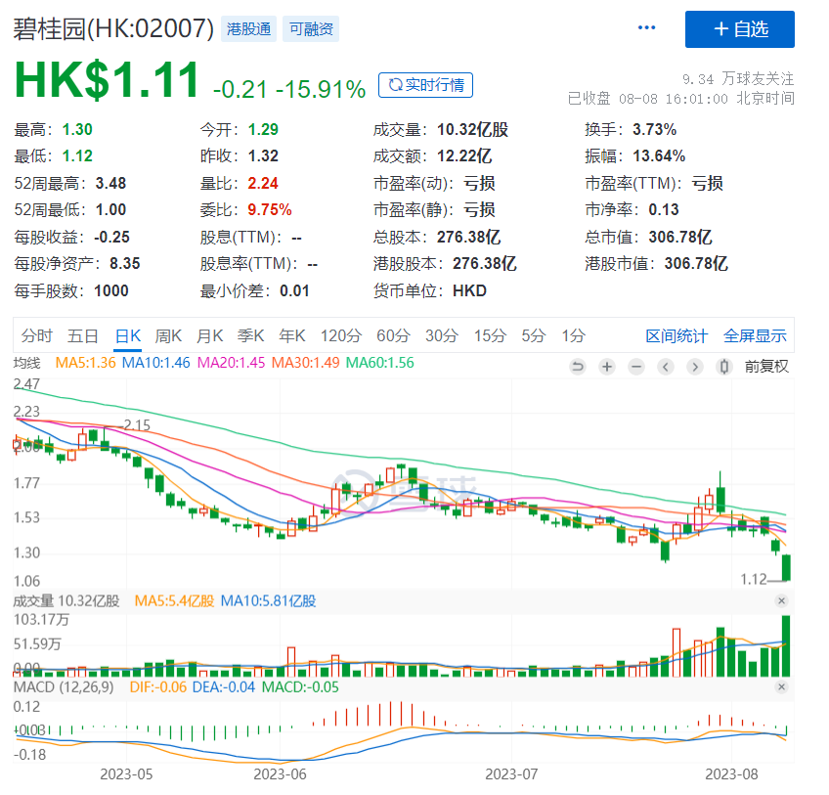Viewport: 829px width, 795px height.
Task: Click the 总市值 306.78亿 value
Action: tap(679, 237)
